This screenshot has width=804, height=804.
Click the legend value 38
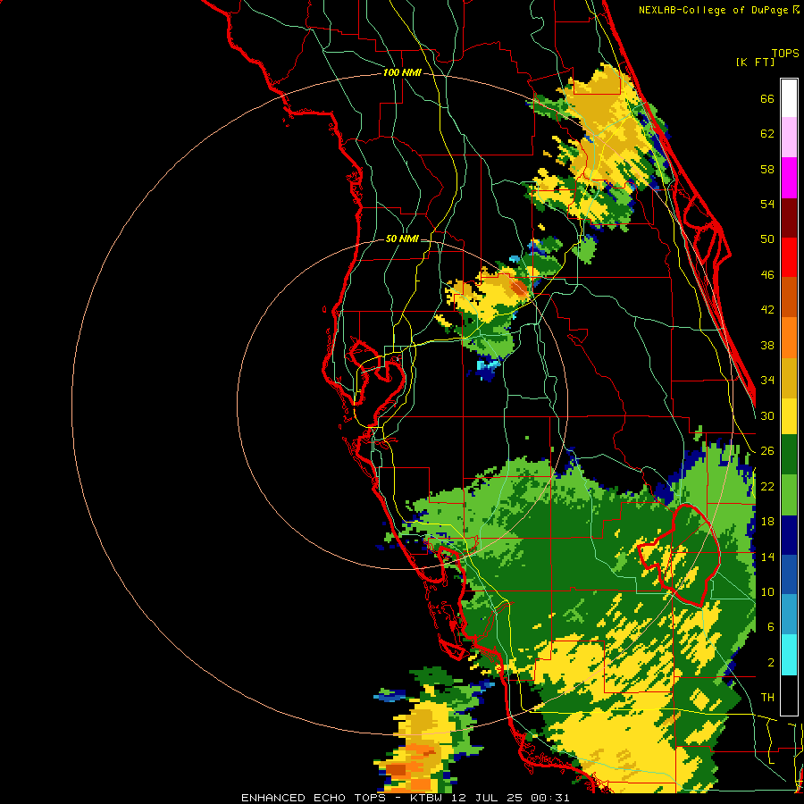pyautogui.click(x=767, y=345)
